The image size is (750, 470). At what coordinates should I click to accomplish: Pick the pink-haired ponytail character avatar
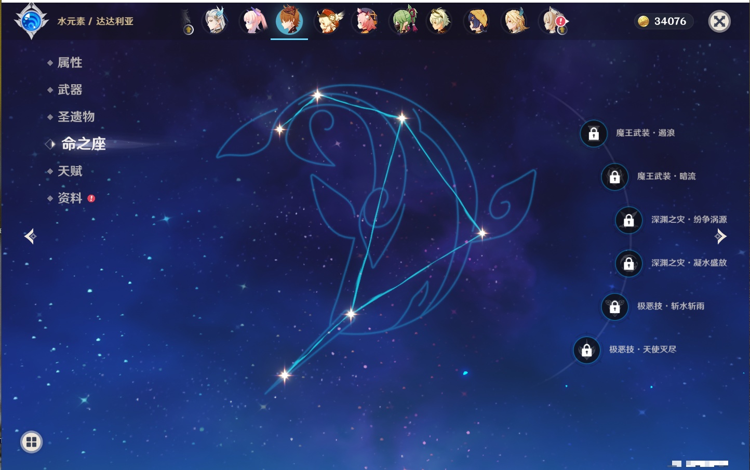253,21
